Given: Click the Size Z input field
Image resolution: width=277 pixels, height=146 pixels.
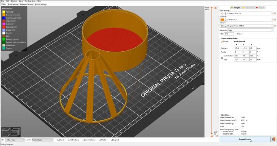Looking at the screenshot, I should (253, 60).
